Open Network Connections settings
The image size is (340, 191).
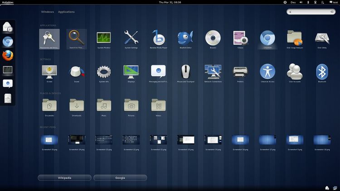[213, 72]
